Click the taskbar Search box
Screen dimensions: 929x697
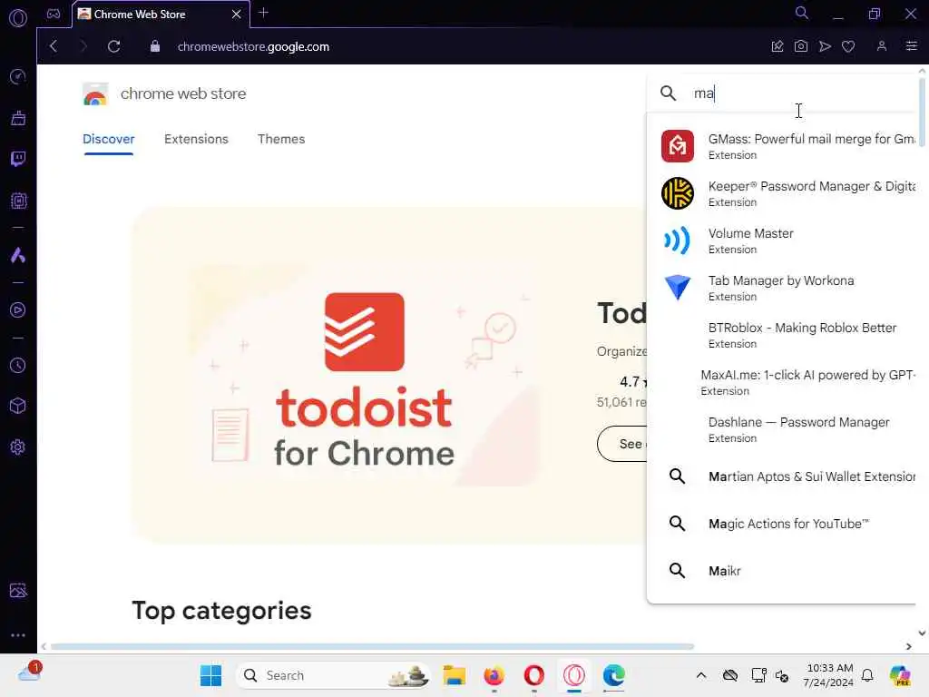click(x=334, y=675)
